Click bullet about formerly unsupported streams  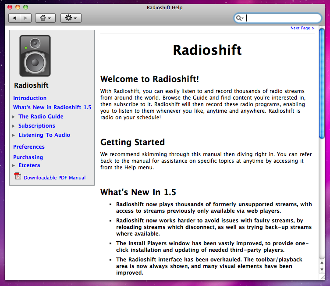pos(214,207)
